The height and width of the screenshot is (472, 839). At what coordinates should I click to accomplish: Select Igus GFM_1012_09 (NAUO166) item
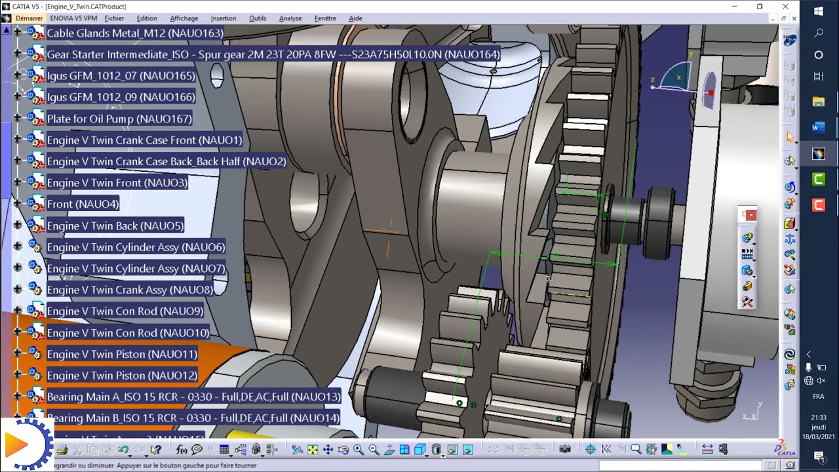pyautogui.click(x=121, y=97)
